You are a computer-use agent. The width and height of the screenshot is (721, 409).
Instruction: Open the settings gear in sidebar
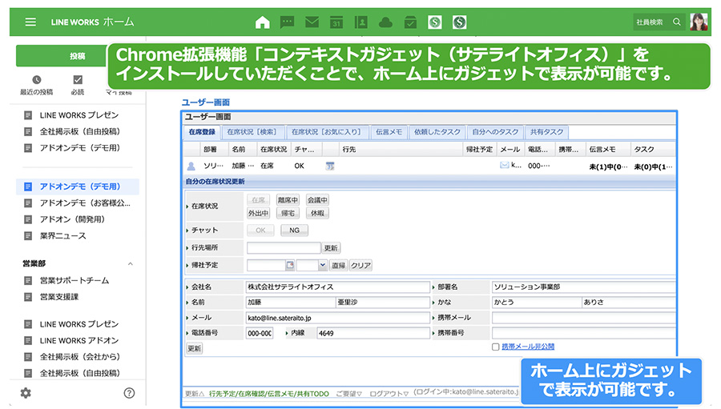click(x=26, y=393)
